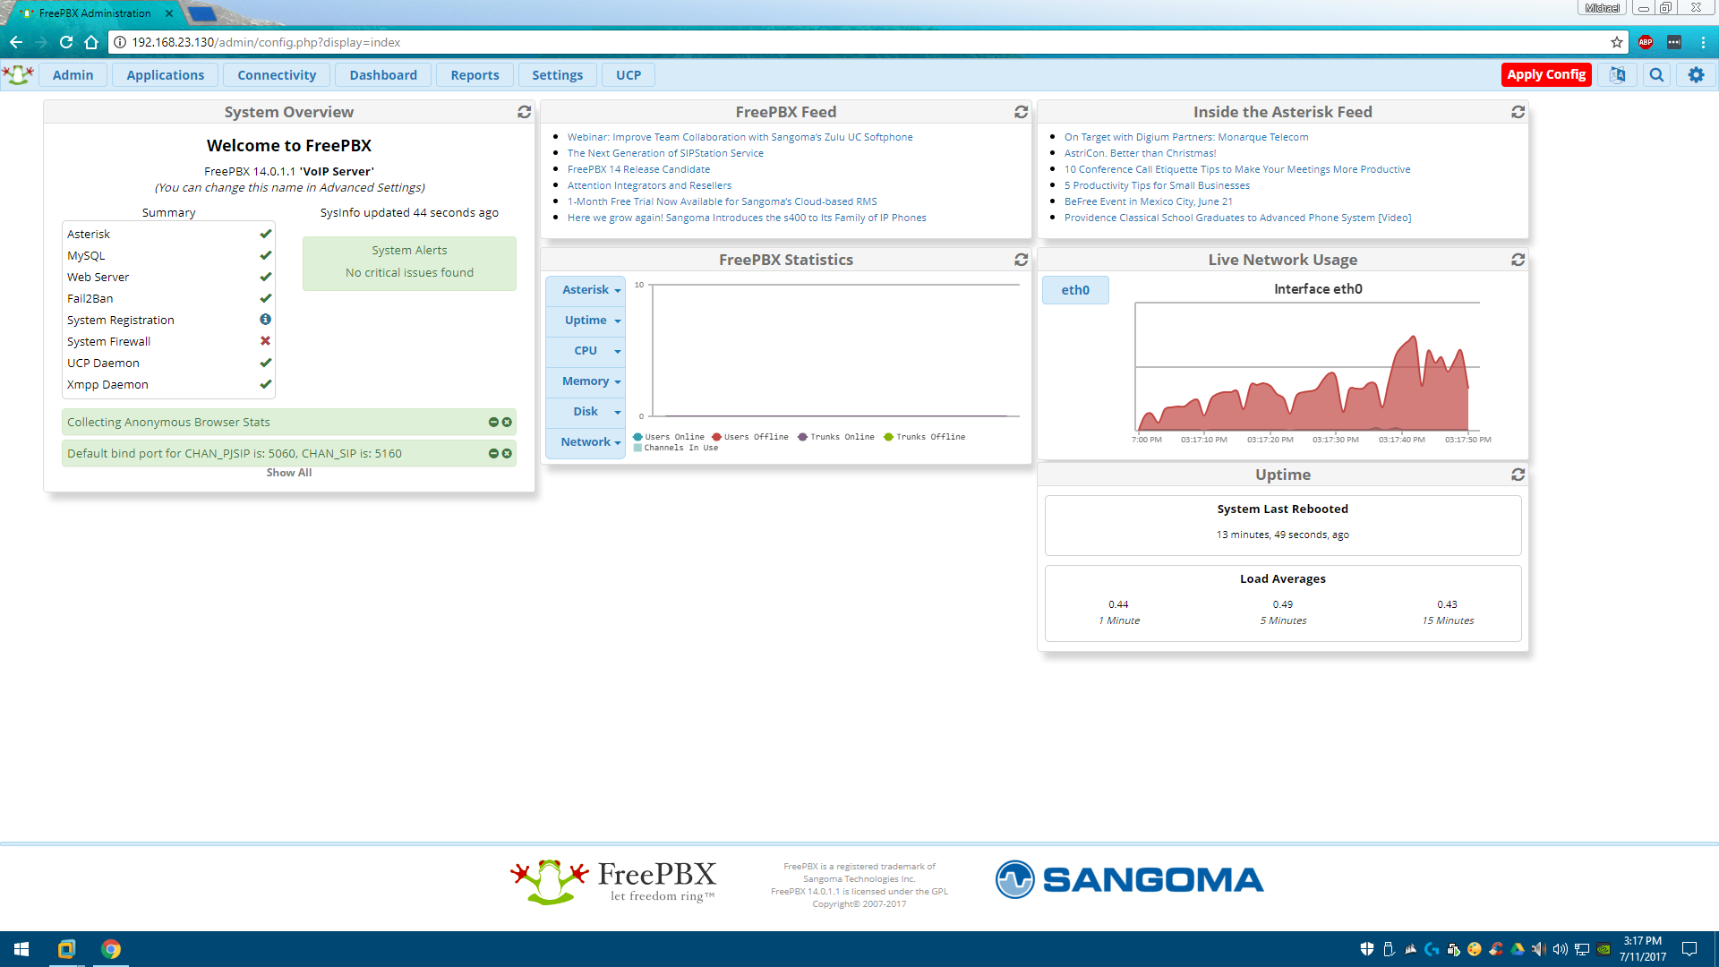Open the Adblock Plus extension icon
Viewport: 1719px width, 967px height.
[x=1646, y=42]
